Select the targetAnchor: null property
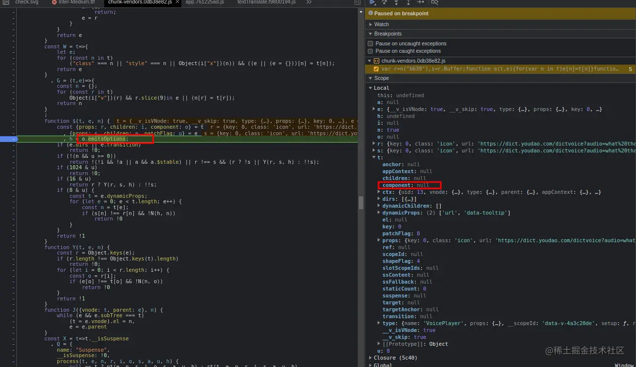The height and width of the screenshot is (367, 636). pyautogui.click(x=410, y=309)
